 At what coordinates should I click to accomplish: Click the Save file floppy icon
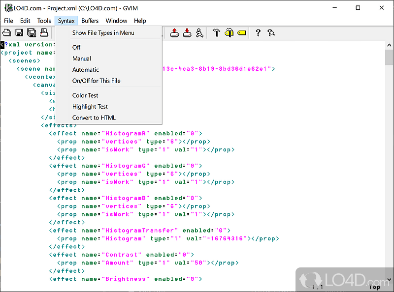[19, 33]
